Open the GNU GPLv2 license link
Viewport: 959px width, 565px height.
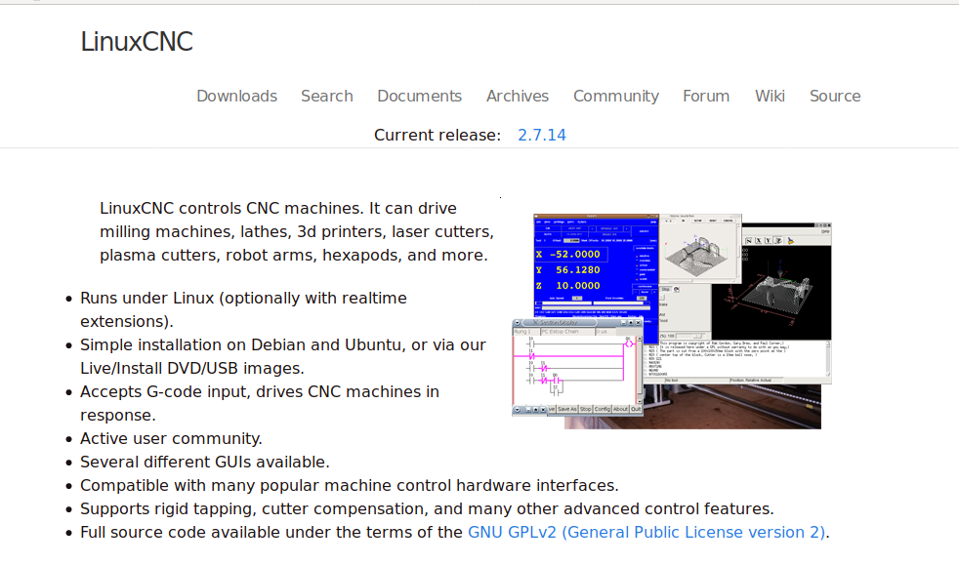[x=646, y=532]
